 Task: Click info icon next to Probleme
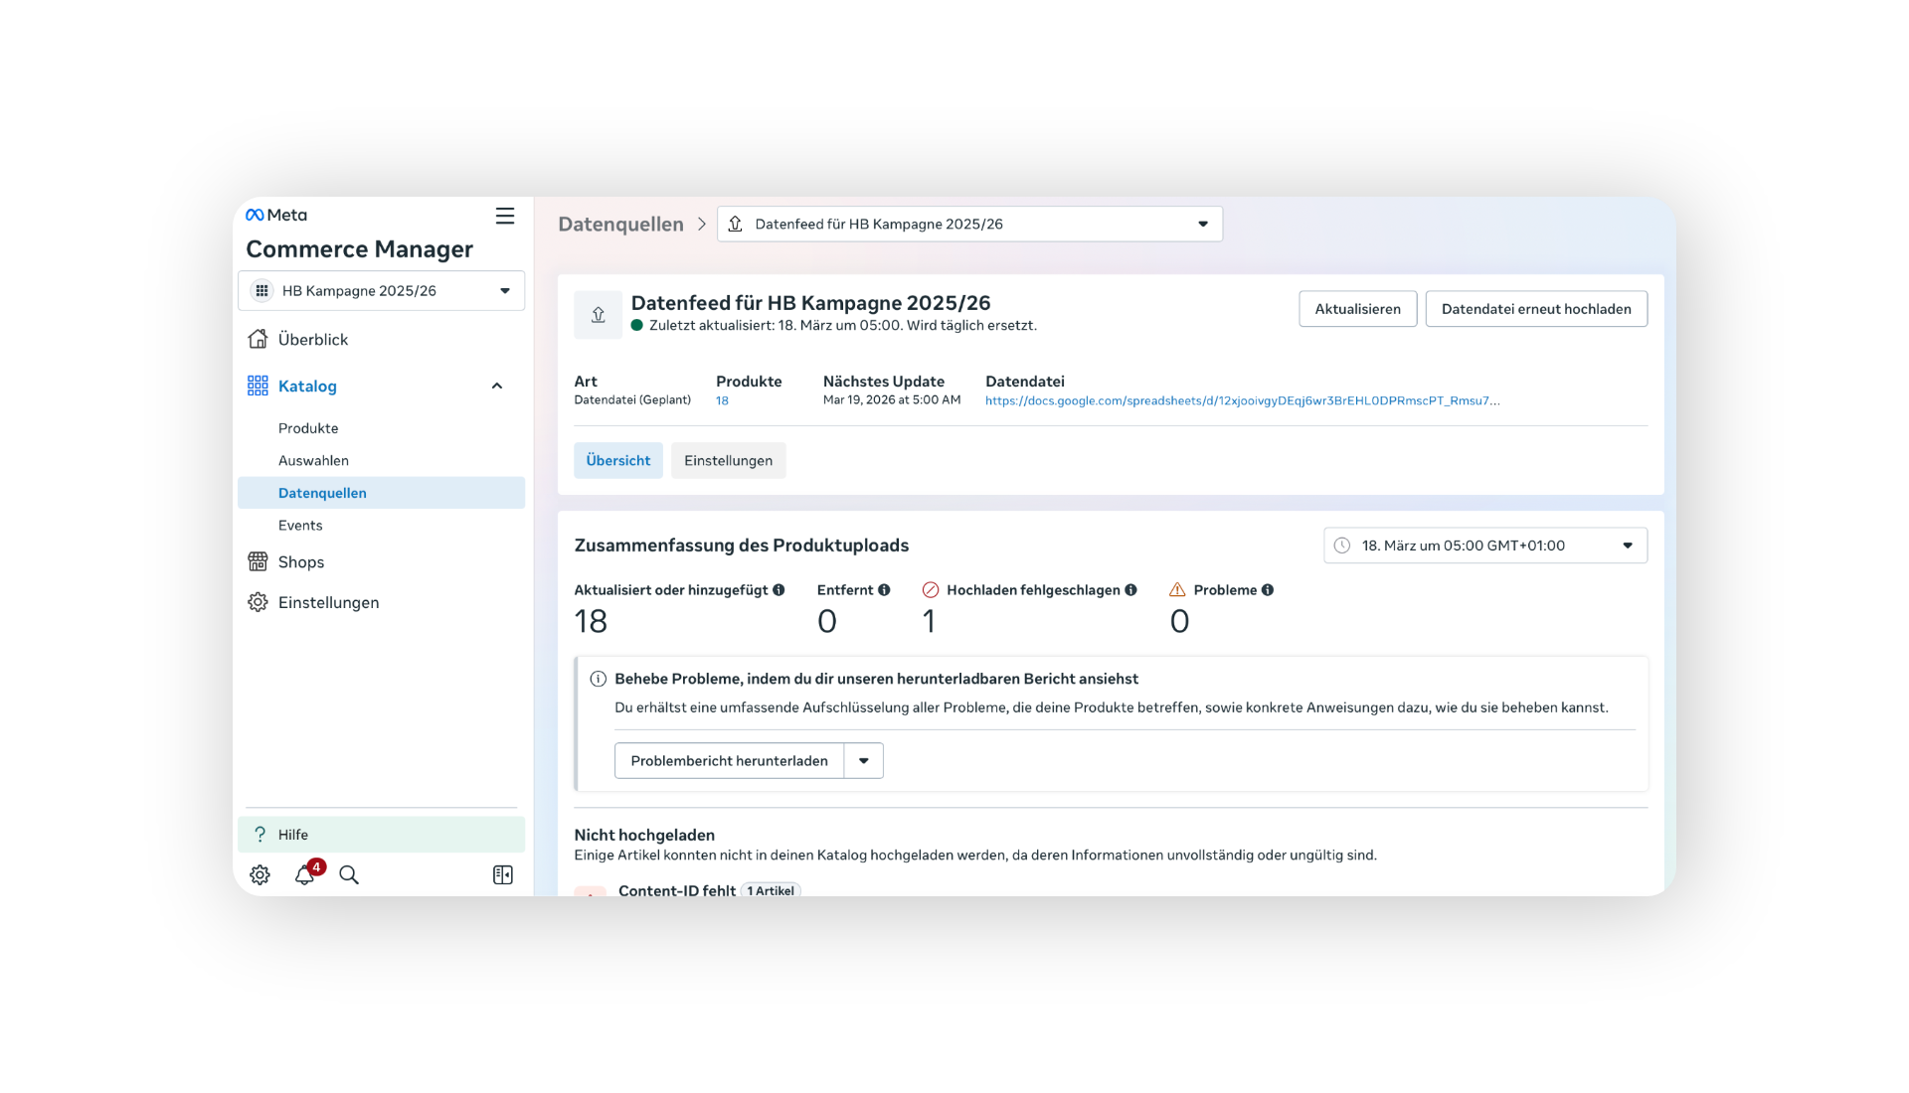pos(1268,590)
